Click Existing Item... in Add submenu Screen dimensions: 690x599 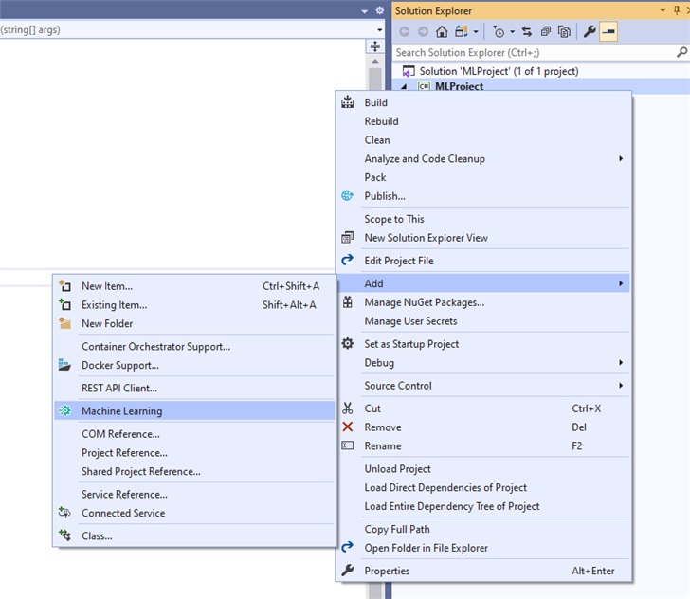coord(194,304)
